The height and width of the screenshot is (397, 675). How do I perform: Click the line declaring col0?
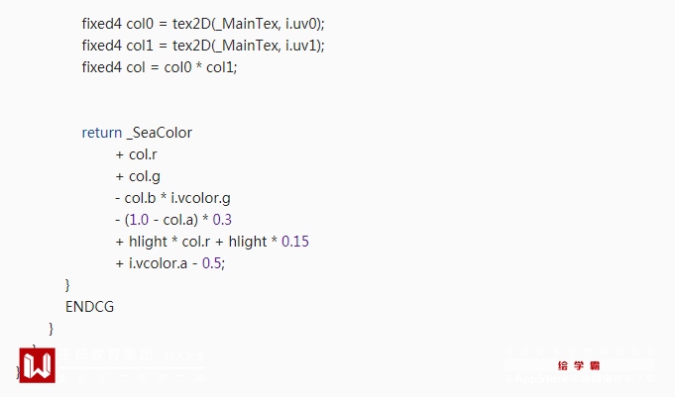203,24
